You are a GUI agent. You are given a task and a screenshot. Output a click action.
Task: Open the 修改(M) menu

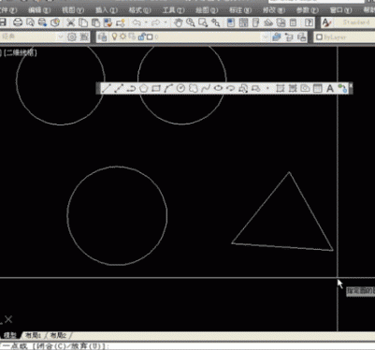tap(274, 10)
